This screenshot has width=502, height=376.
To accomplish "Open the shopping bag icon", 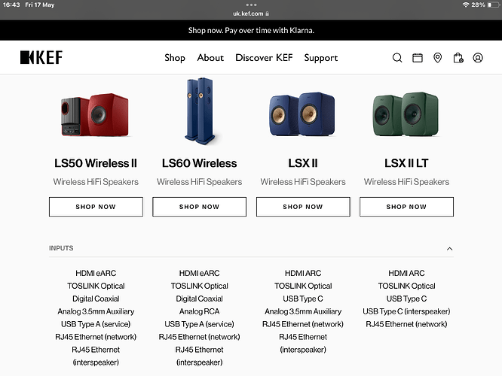I will (458, 58).
